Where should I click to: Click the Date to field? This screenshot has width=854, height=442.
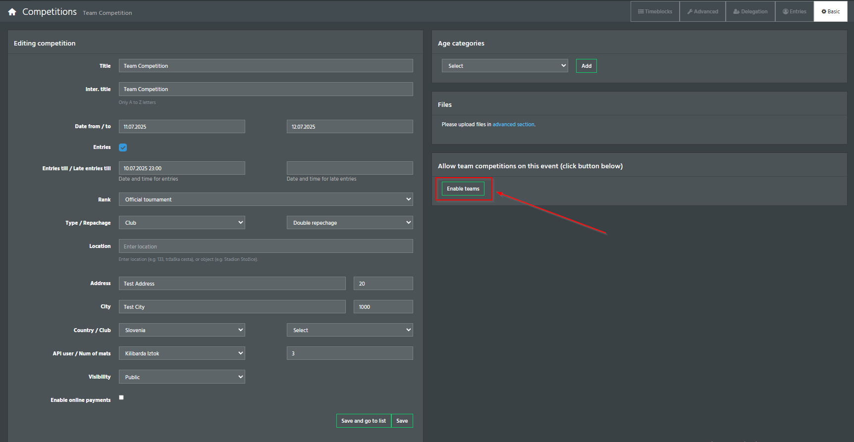(350, 127)
